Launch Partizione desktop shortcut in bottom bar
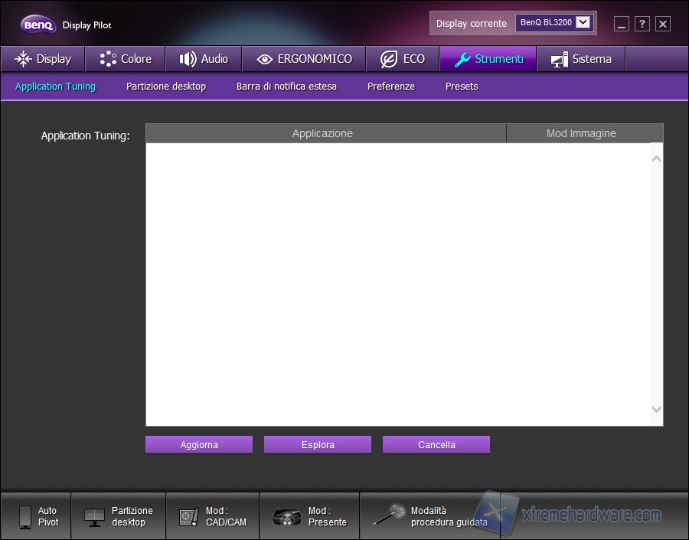Viewport: 689px width, 540px height. [118, 516]
